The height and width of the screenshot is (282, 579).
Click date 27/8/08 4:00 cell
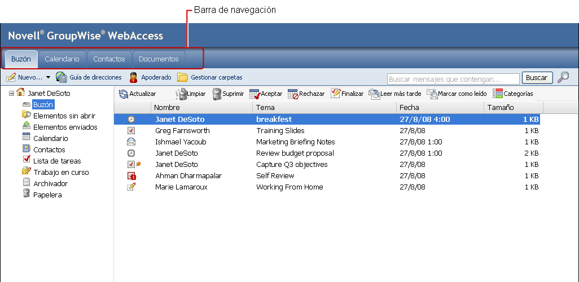pos(424,119)
